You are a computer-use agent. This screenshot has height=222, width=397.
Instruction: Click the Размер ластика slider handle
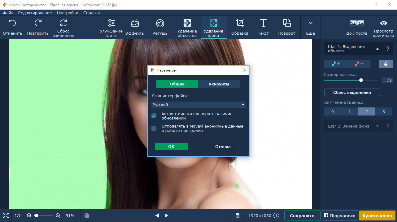[x=361, y=80]
